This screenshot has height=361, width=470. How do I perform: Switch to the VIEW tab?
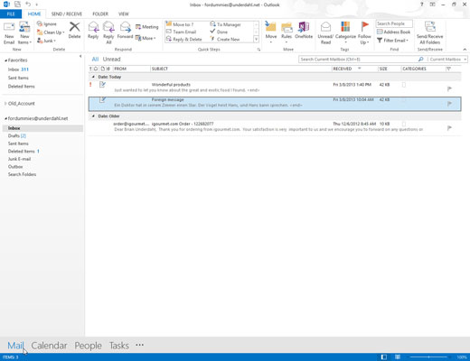[x=124, y=14]
